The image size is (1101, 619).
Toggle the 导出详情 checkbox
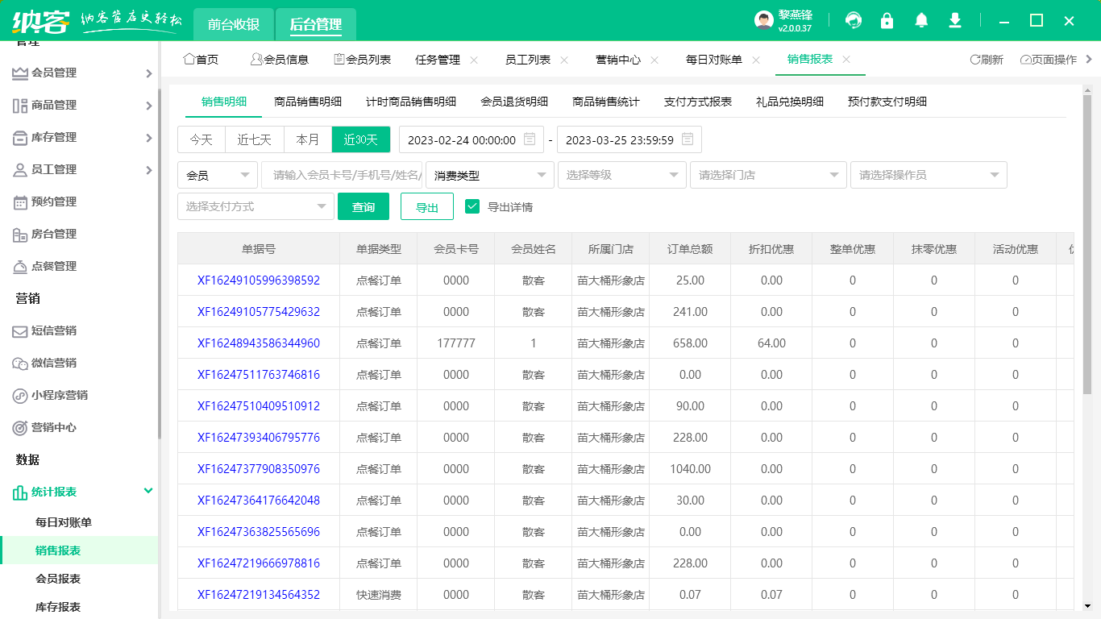click(472, 206)
